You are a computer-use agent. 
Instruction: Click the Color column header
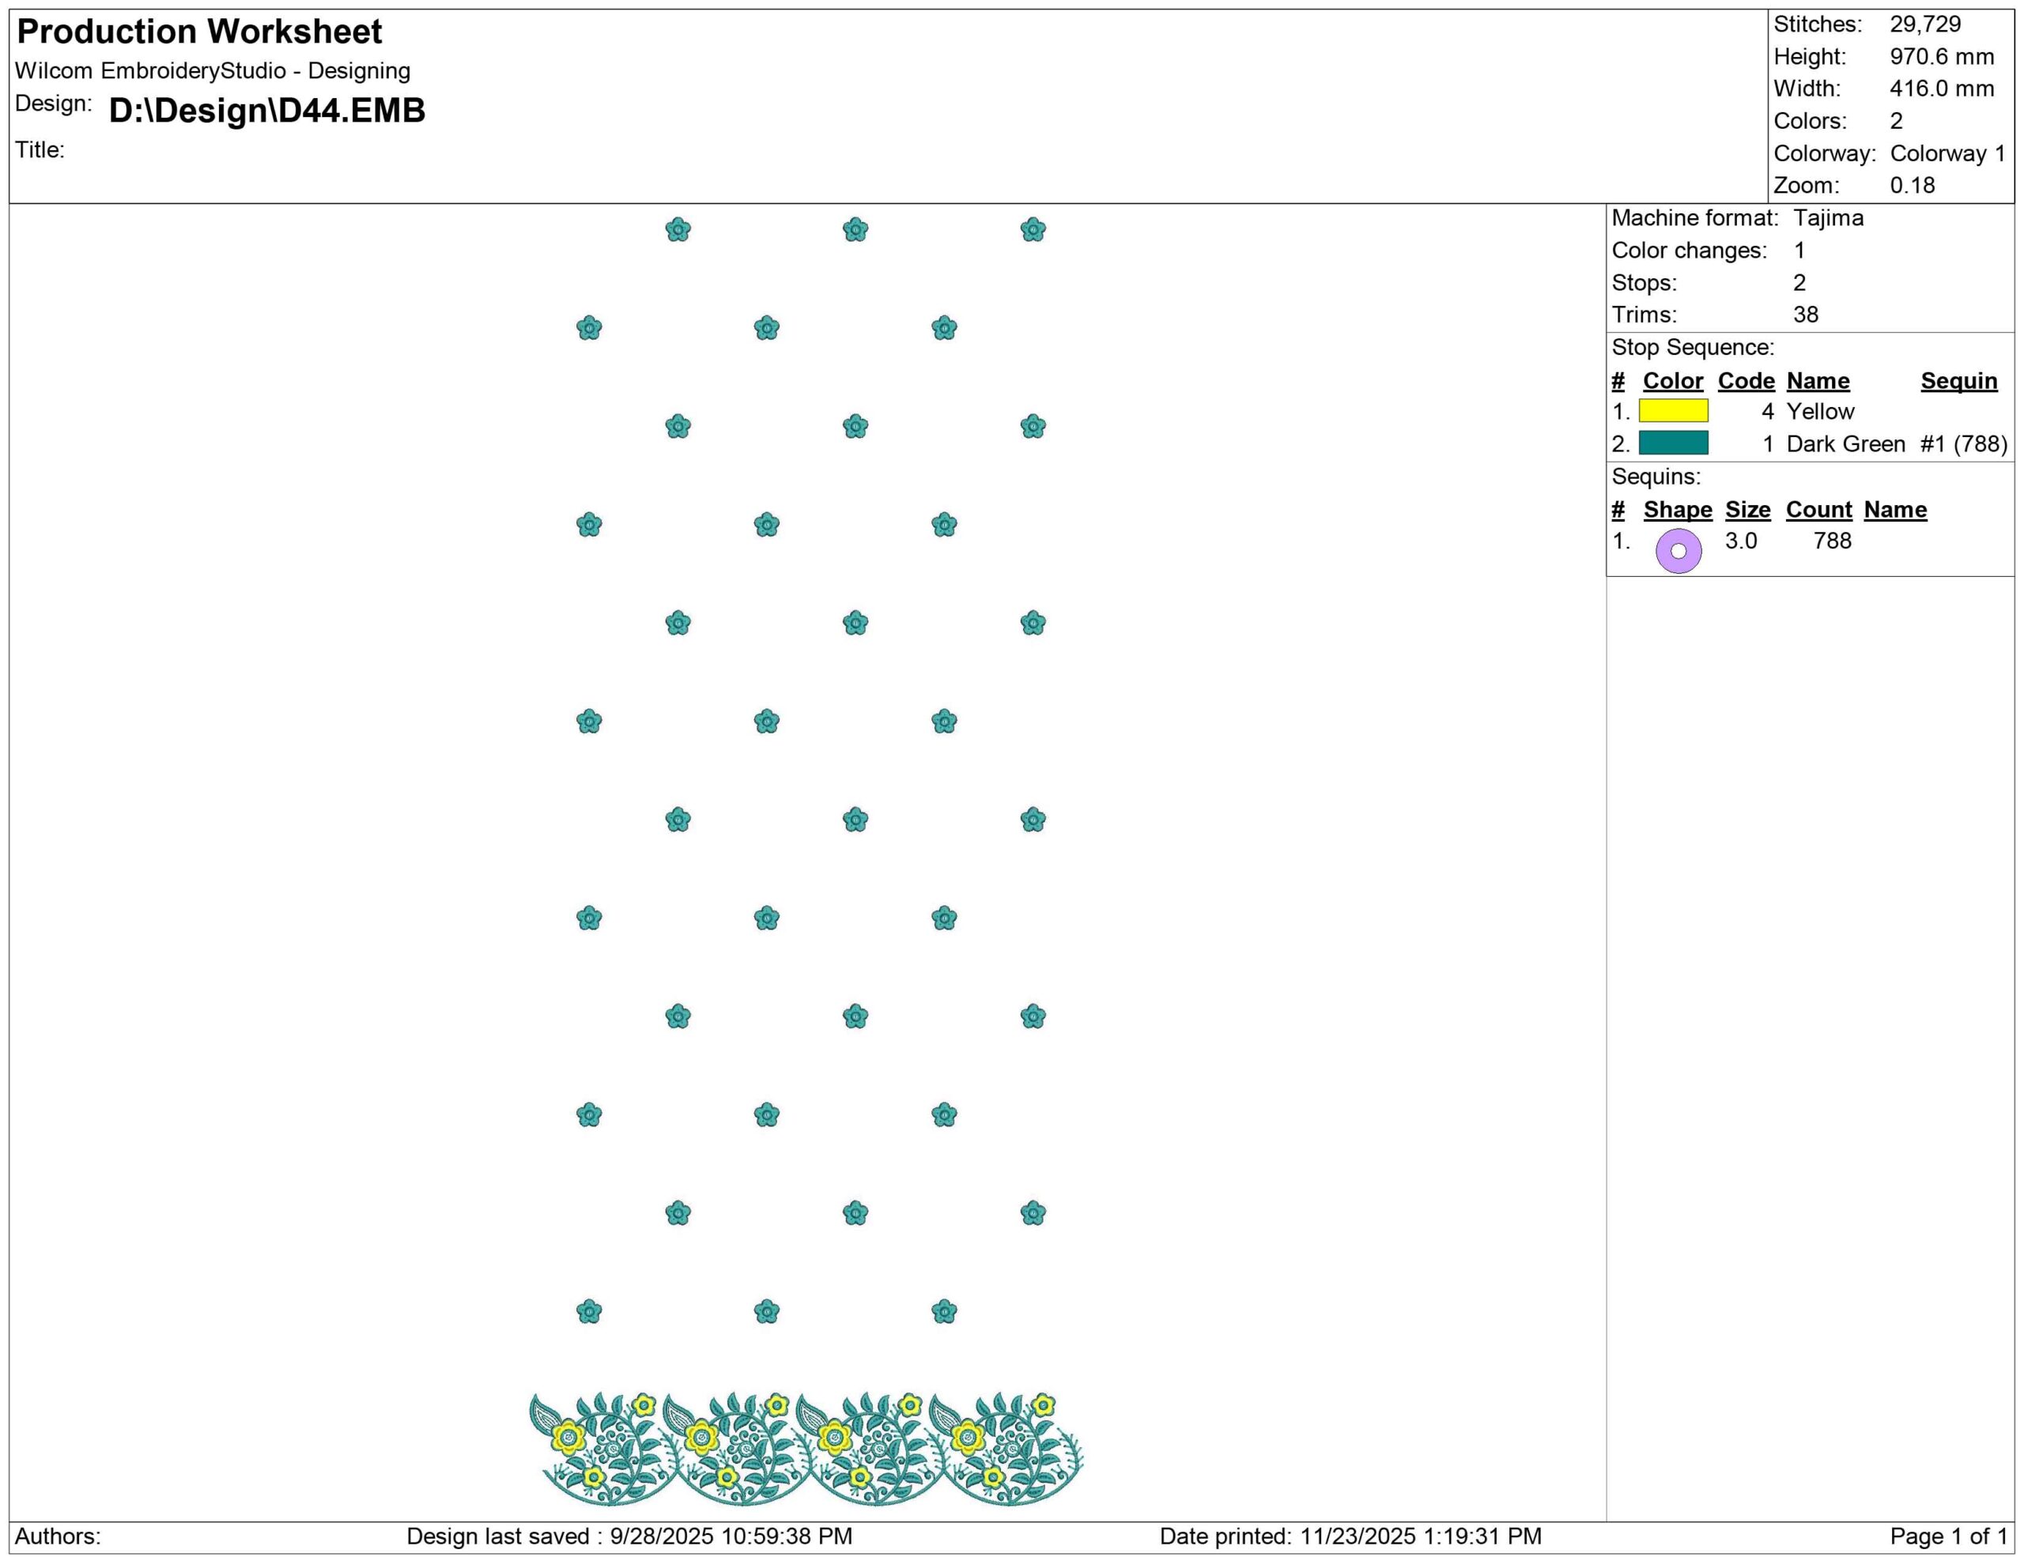tap(1673, 381)
